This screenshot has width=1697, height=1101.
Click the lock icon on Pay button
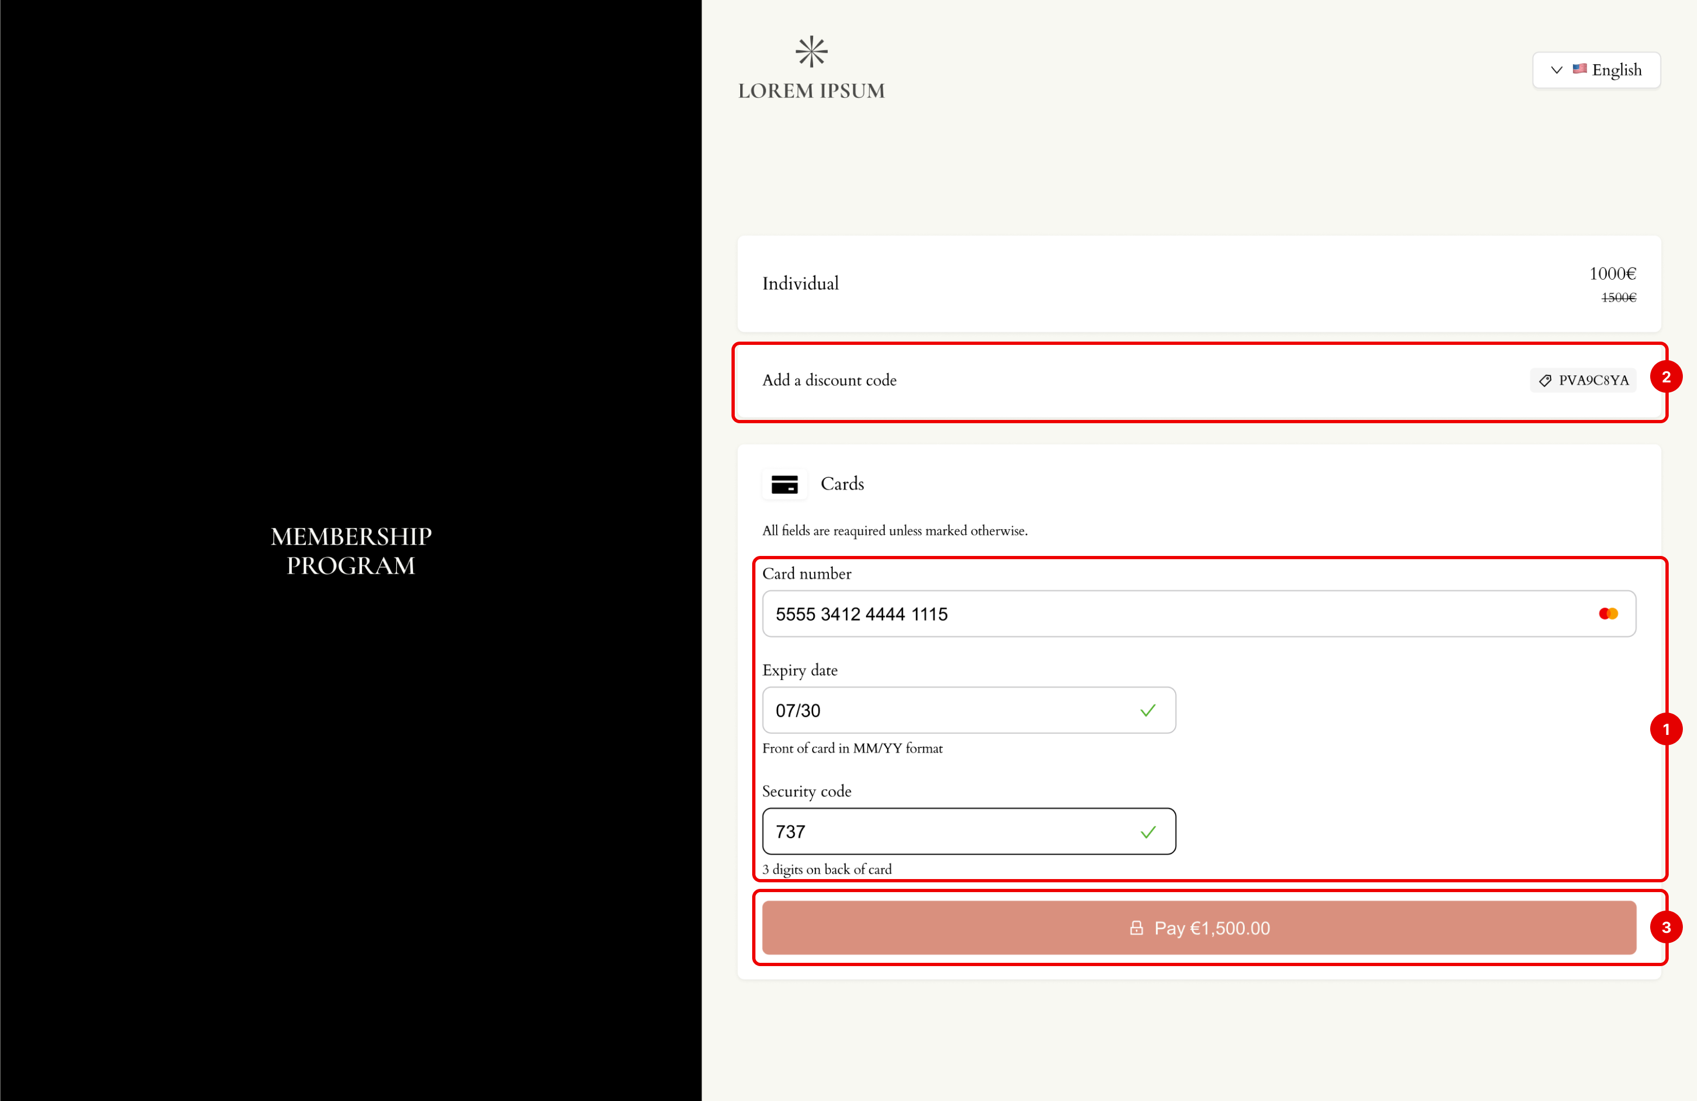(x=1136, y=928)
